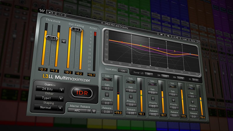Click the second band Priority field
Image resolution: width=233 pixels, height=131 pixels.
click(x=131, y=105)
